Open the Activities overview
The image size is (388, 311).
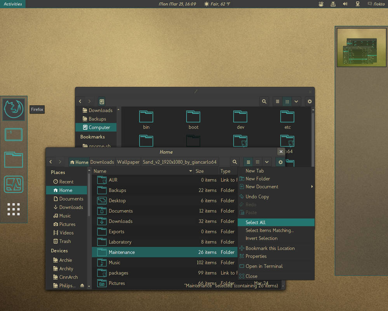(13, 4)
